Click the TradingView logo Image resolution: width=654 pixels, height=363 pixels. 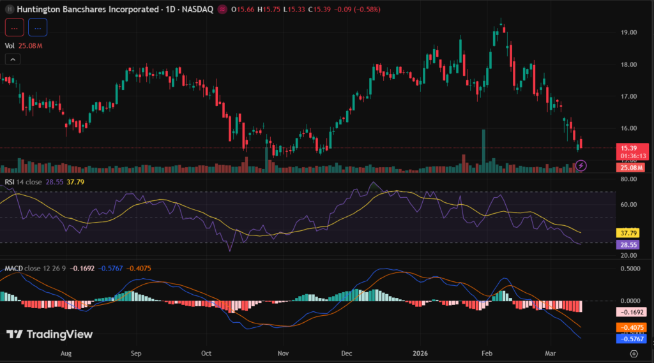(50, 334)
